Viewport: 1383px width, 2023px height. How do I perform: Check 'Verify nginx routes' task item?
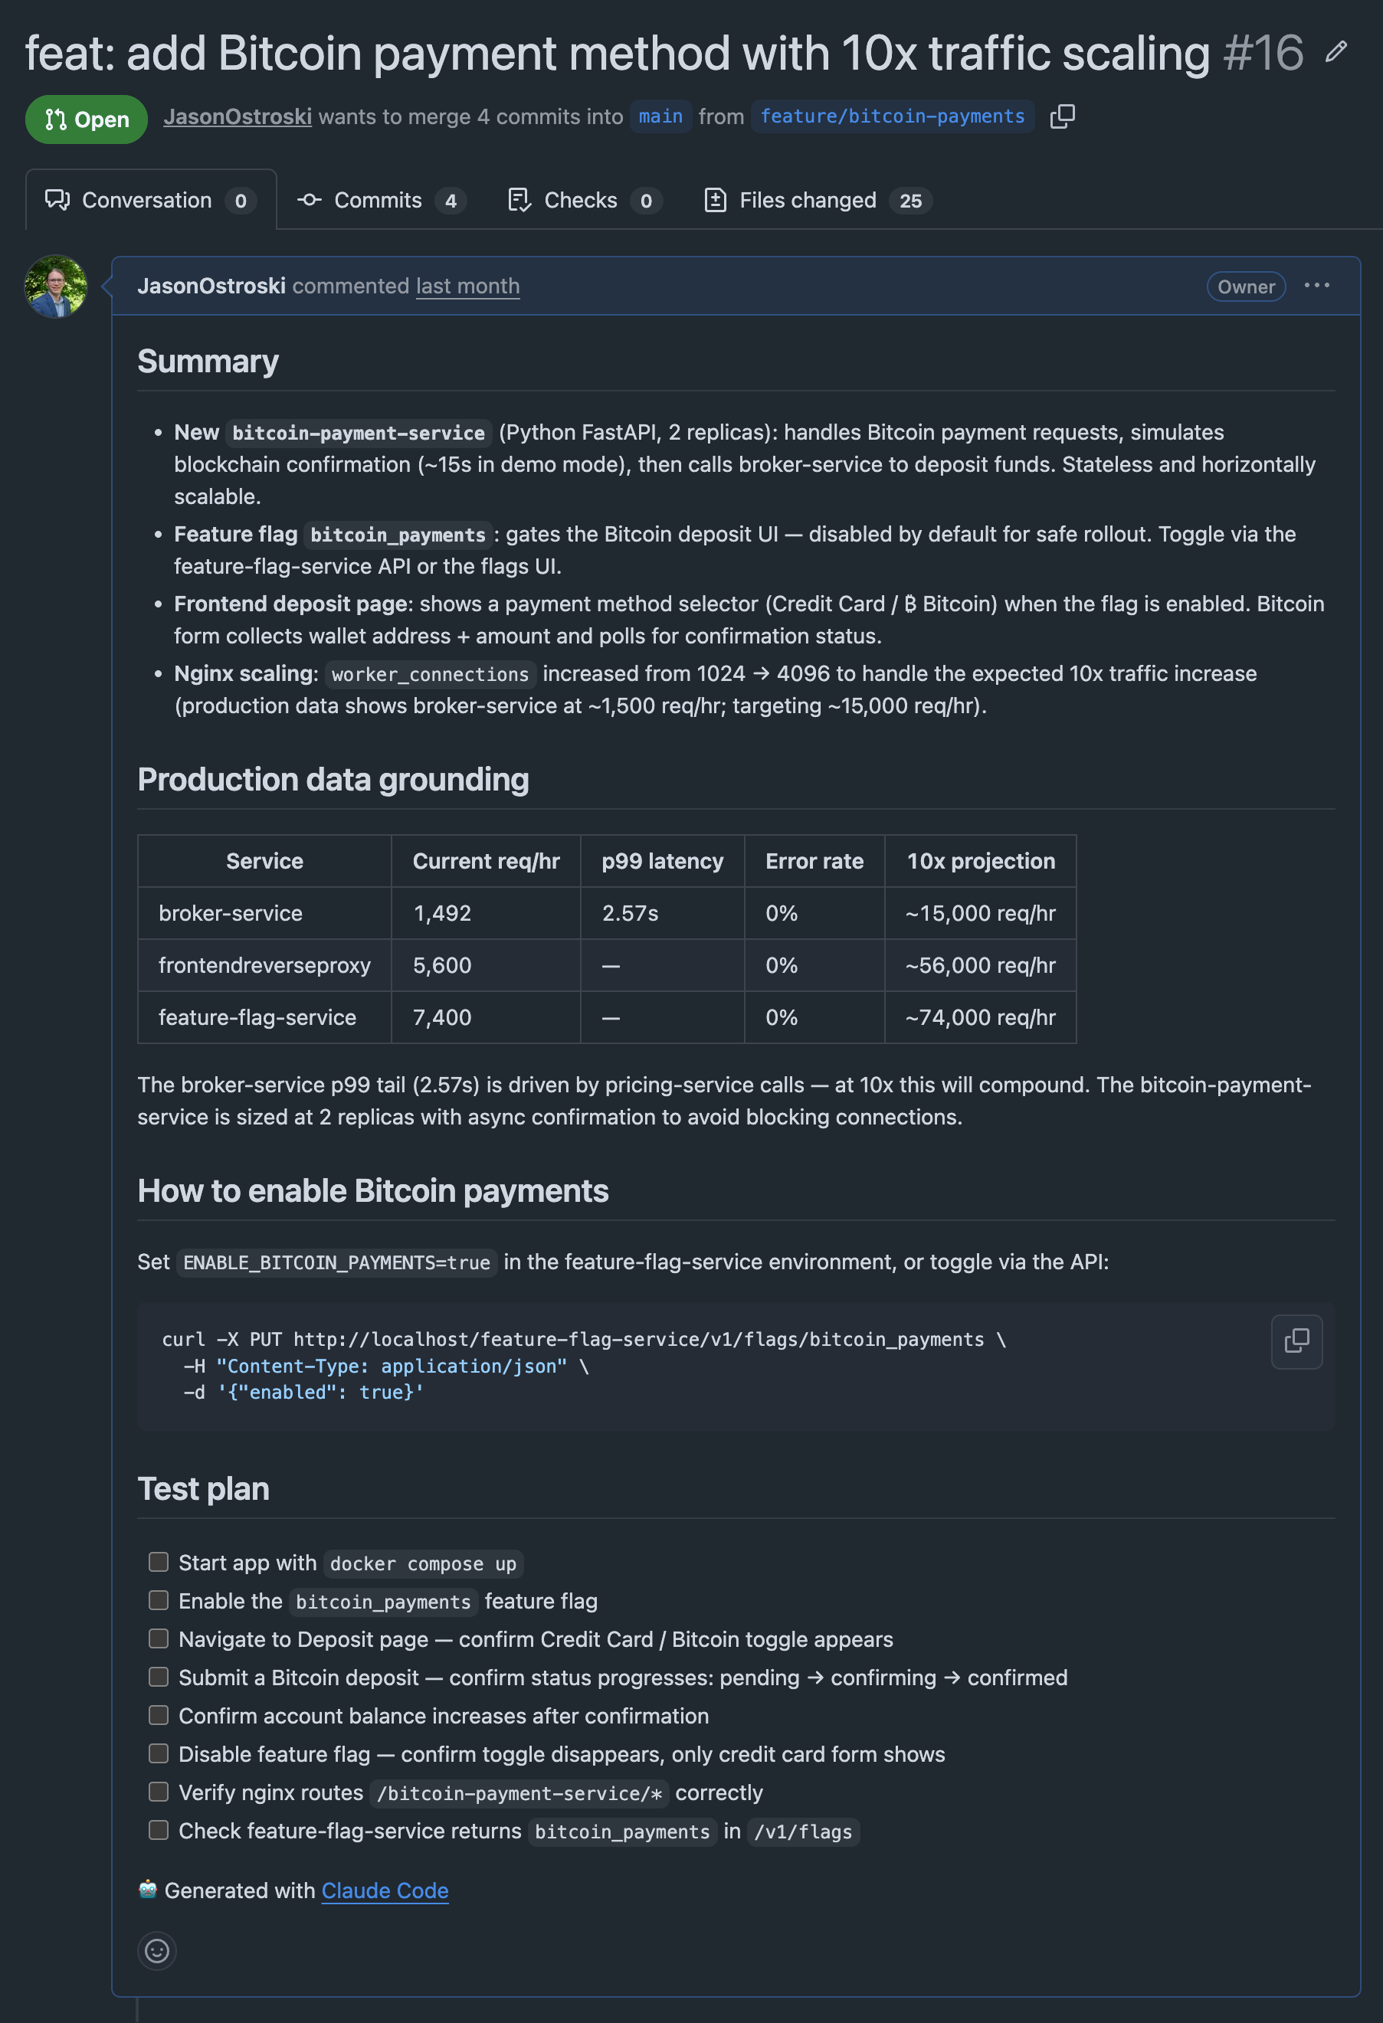(159, 1792)
